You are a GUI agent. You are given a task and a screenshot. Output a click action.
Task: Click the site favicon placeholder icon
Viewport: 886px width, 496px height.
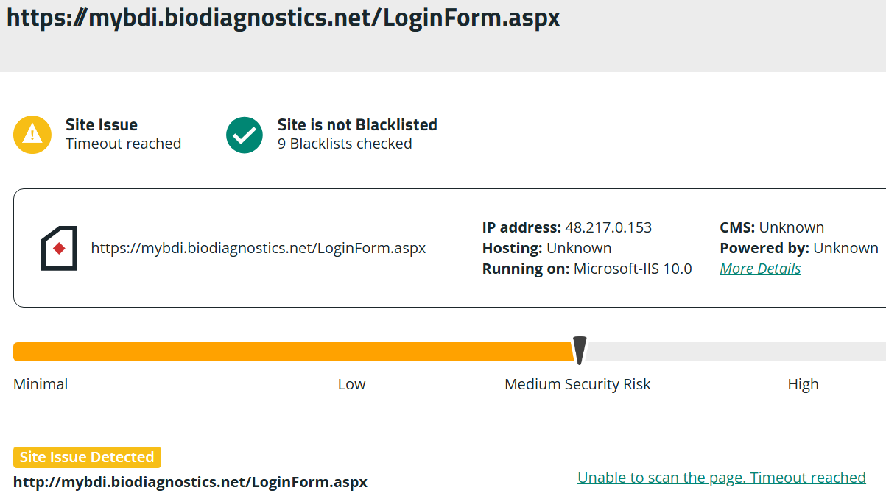pos(59,248)
